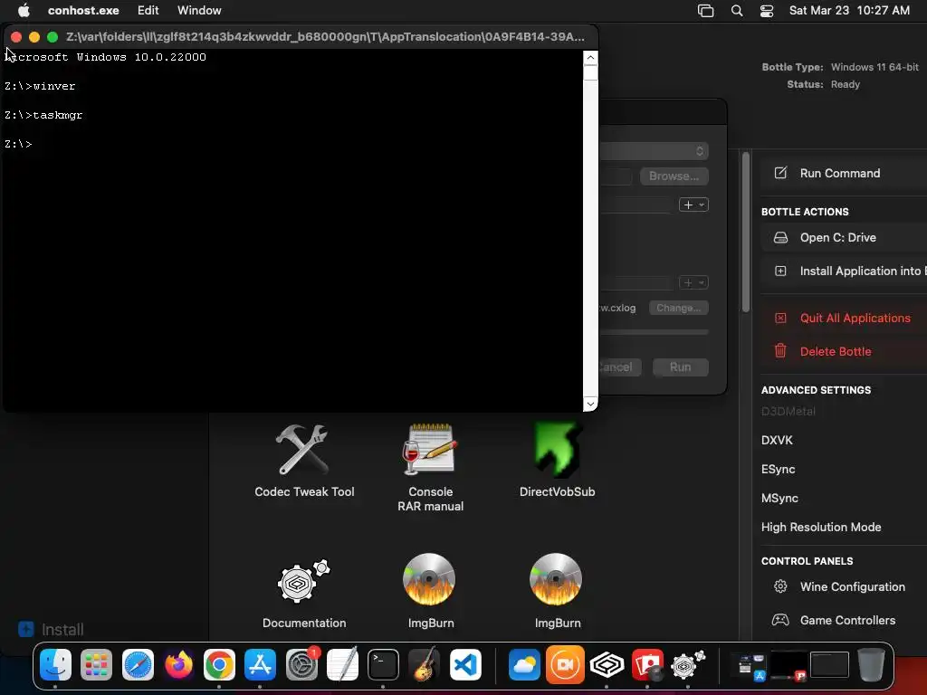Image resolution: width=927 pixels, height=695 pixels.
Task: Open the Weather app from the Dock
Action: click(524, 664)
